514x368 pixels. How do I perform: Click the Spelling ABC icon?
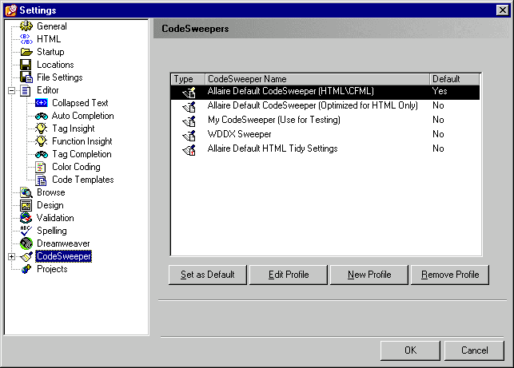pyautogui.click(x=26, y=231)
